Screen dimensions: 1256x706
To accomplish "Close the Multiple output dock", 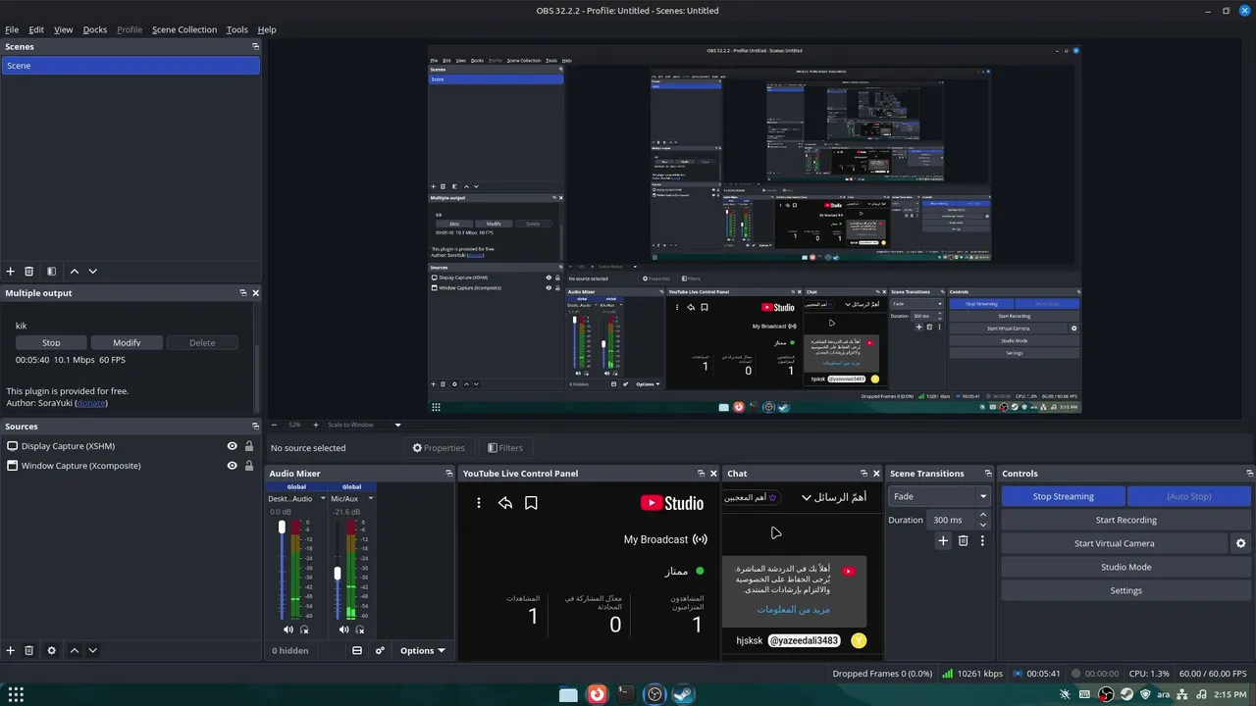I will (256, 293).
